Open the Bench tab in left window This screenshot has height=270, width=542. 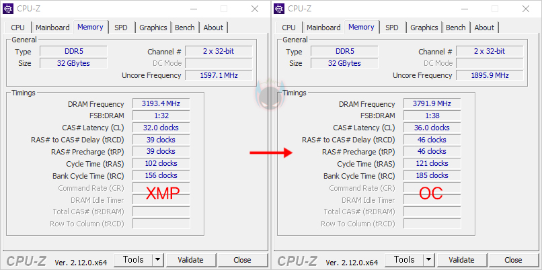pos(184,28)
